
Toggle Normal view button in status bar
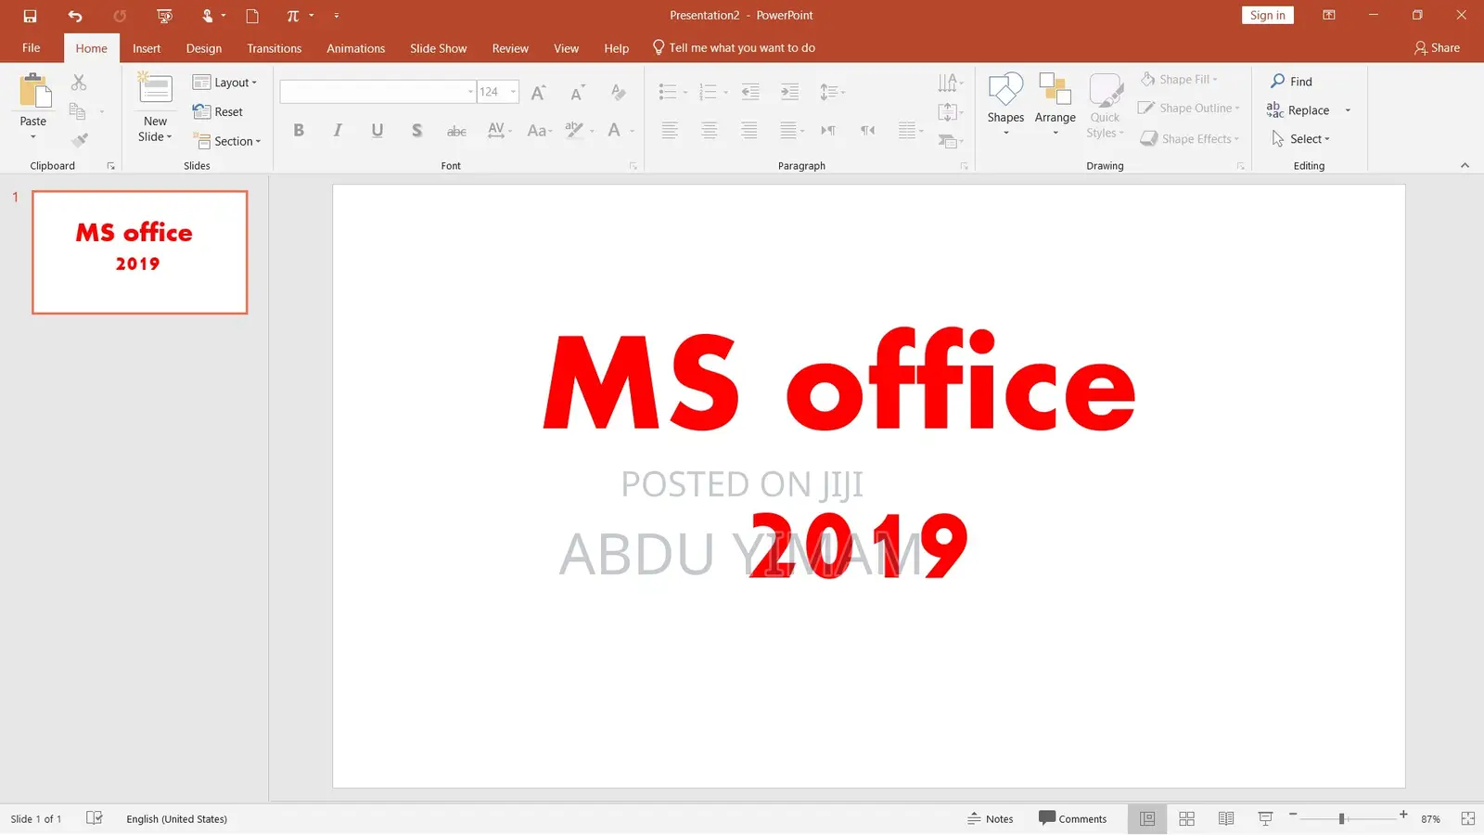tap(1147, 818)
